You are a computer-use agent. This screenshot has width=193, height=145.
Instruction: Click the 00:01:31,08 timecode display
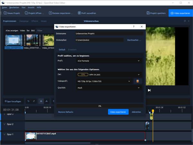(x=11, y=110)
